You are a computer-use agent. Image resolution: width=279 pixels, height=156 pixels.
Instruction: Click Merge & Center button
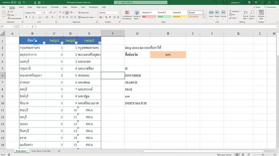pyautogui.click(x=86, y=17)
